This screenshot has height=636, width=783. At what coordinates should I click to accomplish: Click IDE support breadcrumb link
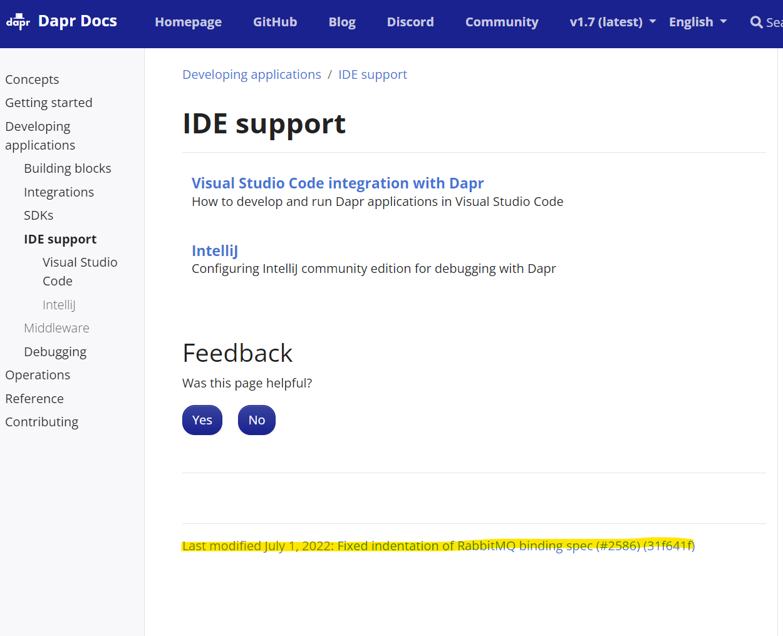click(373, 74)
